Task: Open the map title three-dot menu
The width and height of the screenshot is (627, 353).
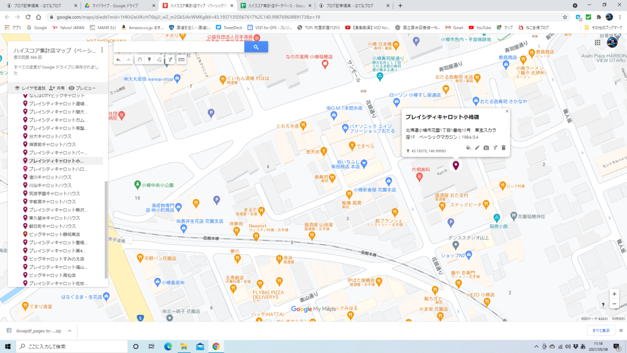Action: pos(102,51)
